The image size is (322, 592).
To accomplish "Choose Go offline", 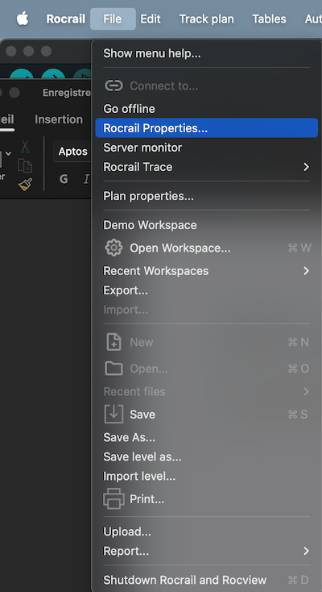I will point(207,109).
